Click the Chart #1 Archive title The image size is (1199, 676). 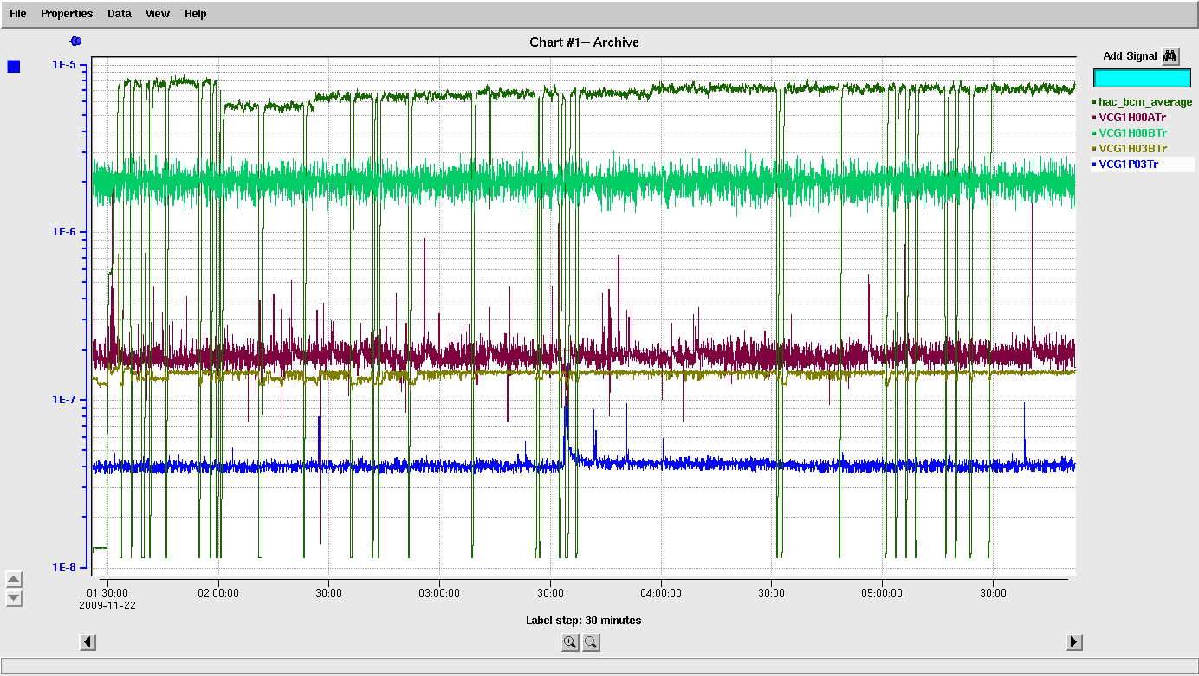coord(585,42)
